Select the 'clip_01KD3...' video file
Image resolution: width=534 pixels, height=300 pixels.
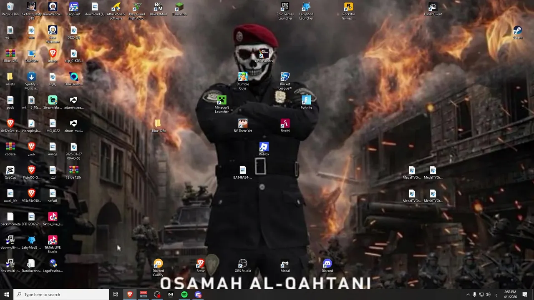point(74,56)
